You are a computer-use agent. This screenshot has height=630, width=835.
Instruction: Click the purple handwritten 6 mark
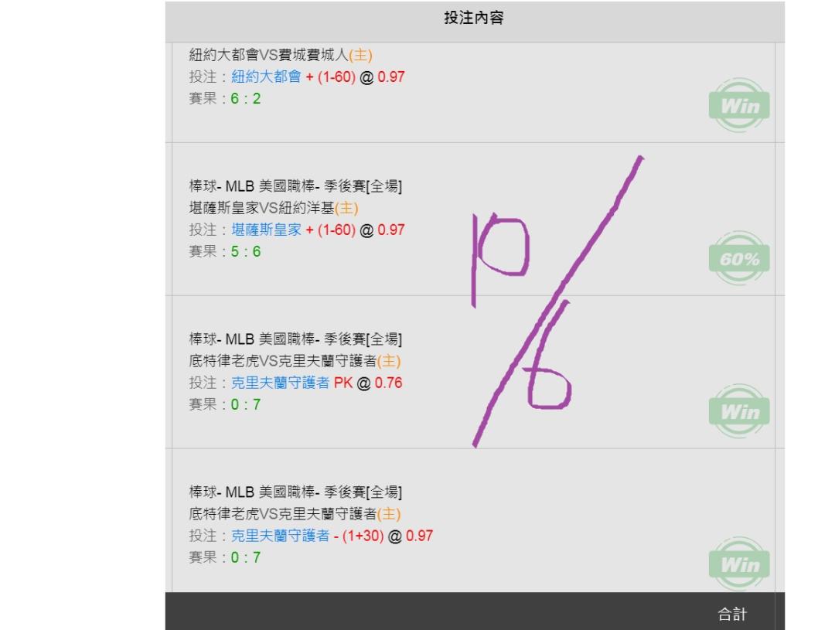click(548, 356)
